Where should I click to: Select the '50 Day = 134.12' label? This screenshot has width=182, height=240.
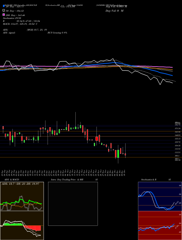pos(15,11)
